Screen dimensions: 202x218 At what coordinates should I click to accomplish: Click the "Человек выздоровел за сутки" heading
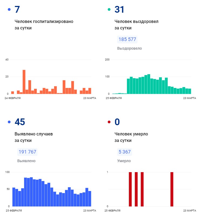coord(136,25)
